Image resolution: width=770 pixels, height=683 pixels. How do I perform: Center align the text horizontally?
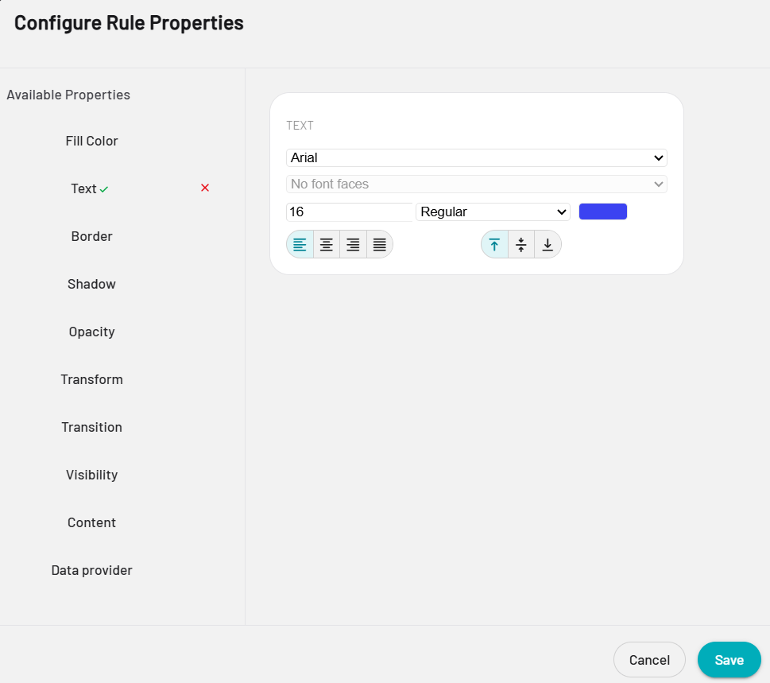pos(327,244)
